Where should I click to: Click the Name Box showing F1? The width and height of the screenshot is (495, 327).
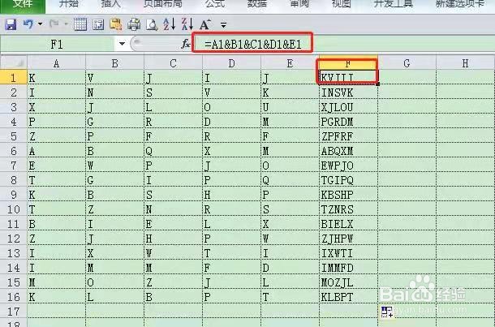[x=57, y=44]
